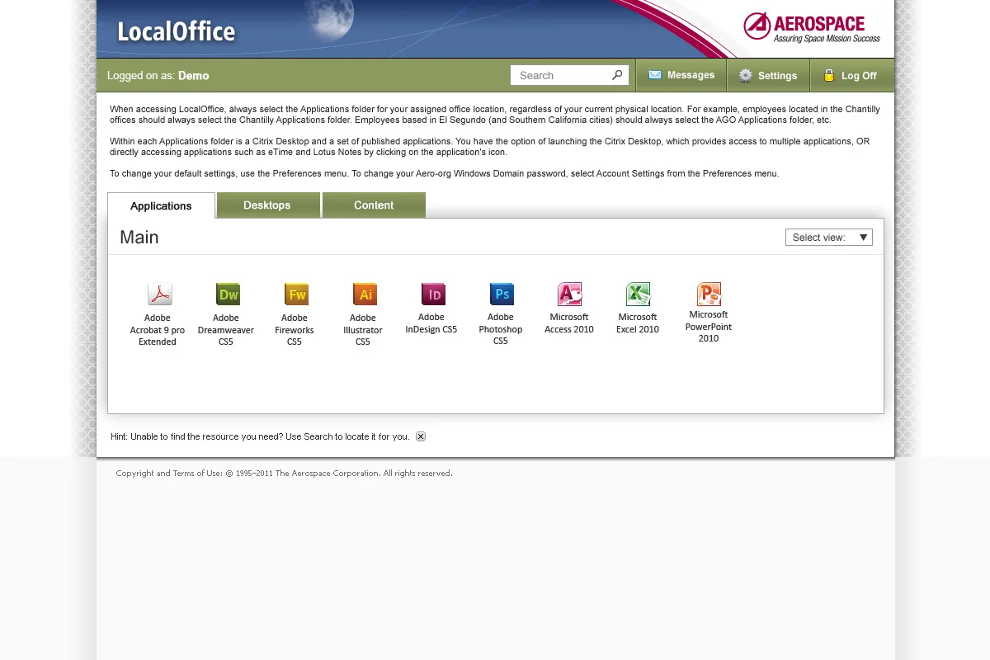Click the LocalOffice title logo

[x=177, y=31]
